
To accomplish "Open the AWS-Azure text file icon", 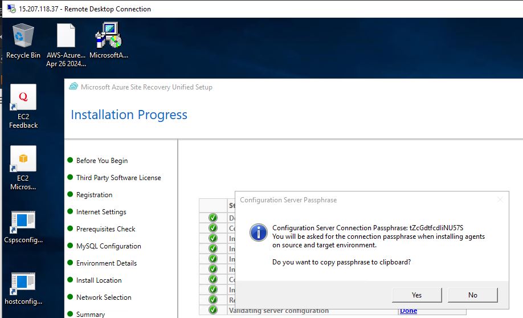I will point(66,36).
